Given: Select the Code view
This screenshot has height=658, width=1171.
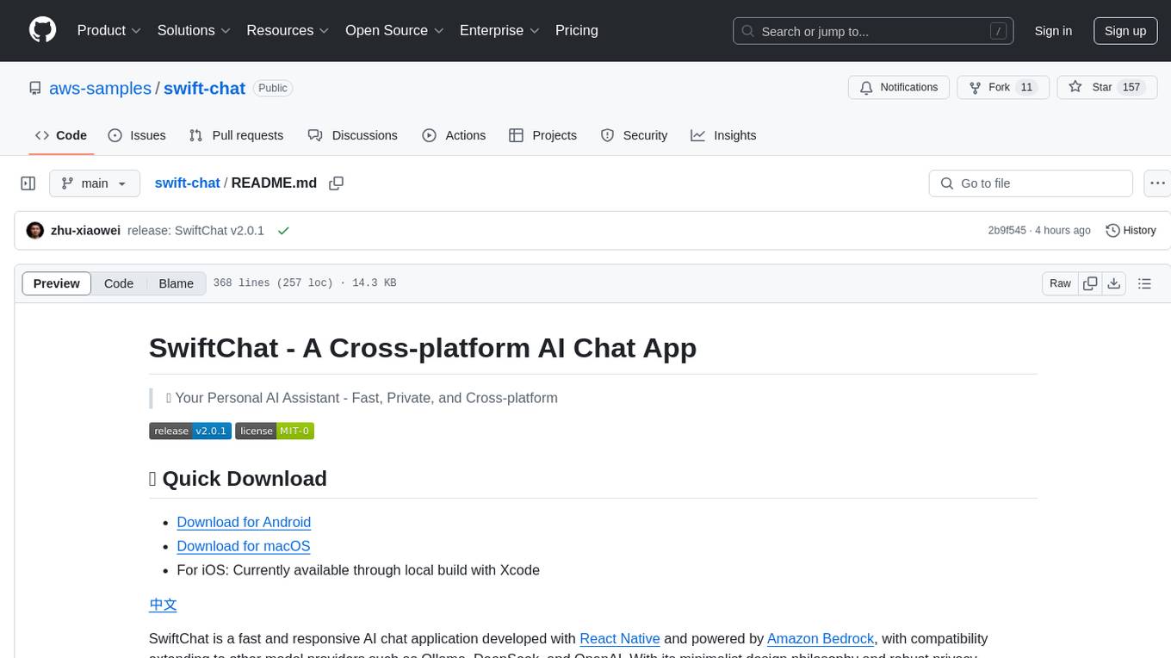Looking at the screenshot, I should [x=119, y=283].
